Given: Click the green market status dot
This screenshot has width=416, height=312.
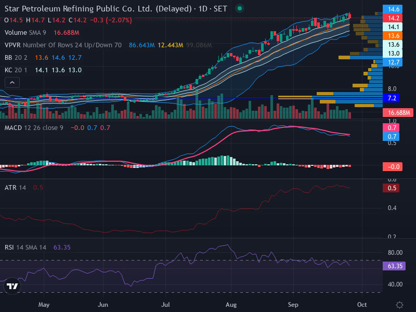Looking at the screenshot, I should 240,8.
